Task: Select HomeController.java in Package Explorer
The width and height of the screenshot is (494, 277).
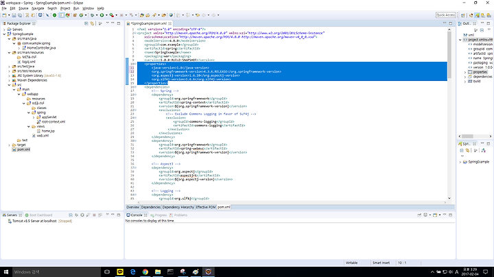Action: [38, 48]
